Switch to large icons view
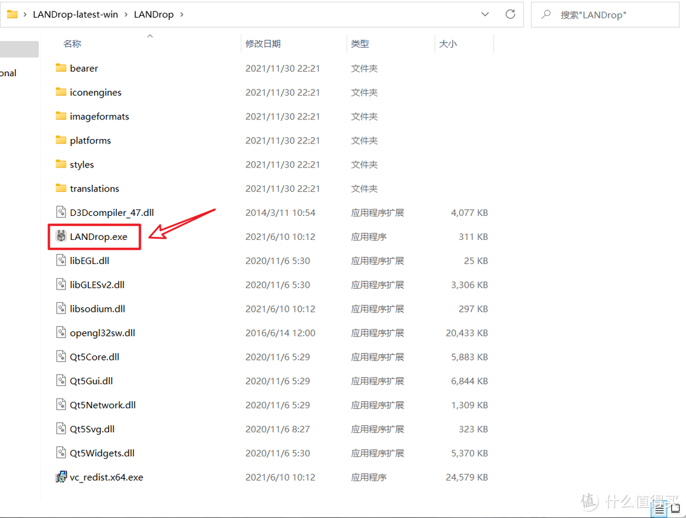686x518 pixels. pos(676,509)
